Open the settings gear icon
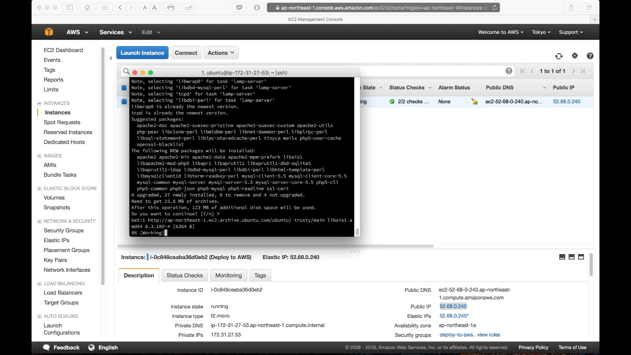Image resolution: width=631 pixels, height=355 pixels. 574,56
